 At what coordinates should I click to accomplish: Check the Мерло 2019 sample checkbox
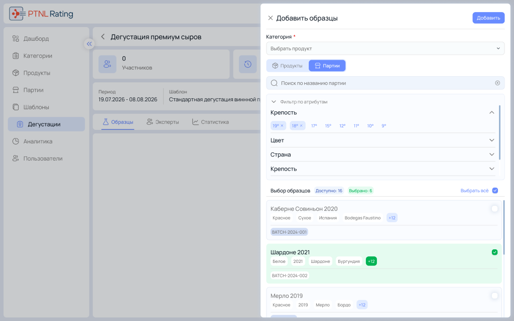[494, 296]
